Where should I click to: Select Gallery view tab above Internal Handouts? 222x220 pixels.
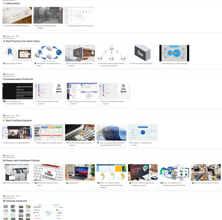point(9,196)
